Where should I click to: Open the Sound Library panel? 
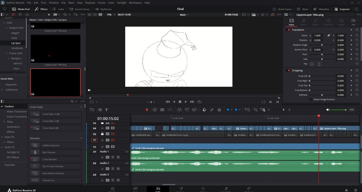79,9
